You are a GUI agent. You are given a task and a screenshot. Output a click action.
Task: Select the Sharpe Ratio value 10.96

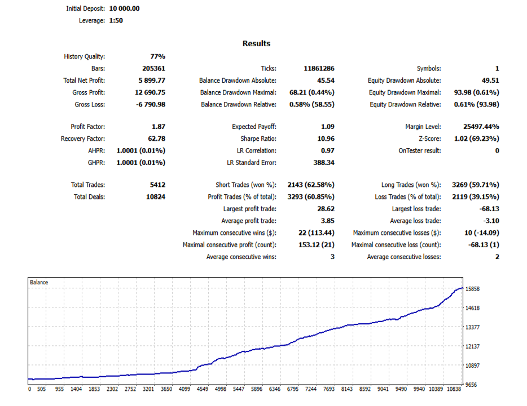(326, 139)
